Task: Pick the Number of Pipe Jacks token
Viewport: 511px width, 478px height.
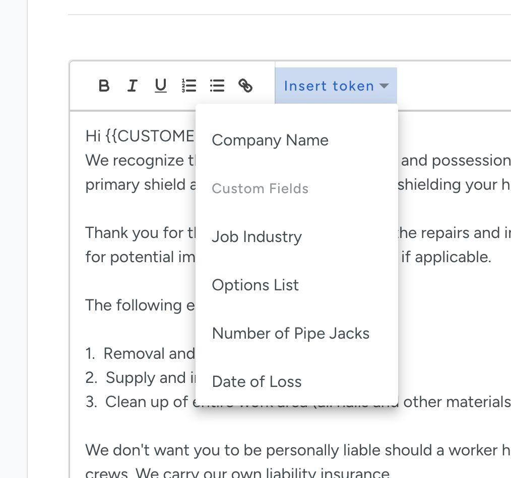Action: [x=291, y=334]
